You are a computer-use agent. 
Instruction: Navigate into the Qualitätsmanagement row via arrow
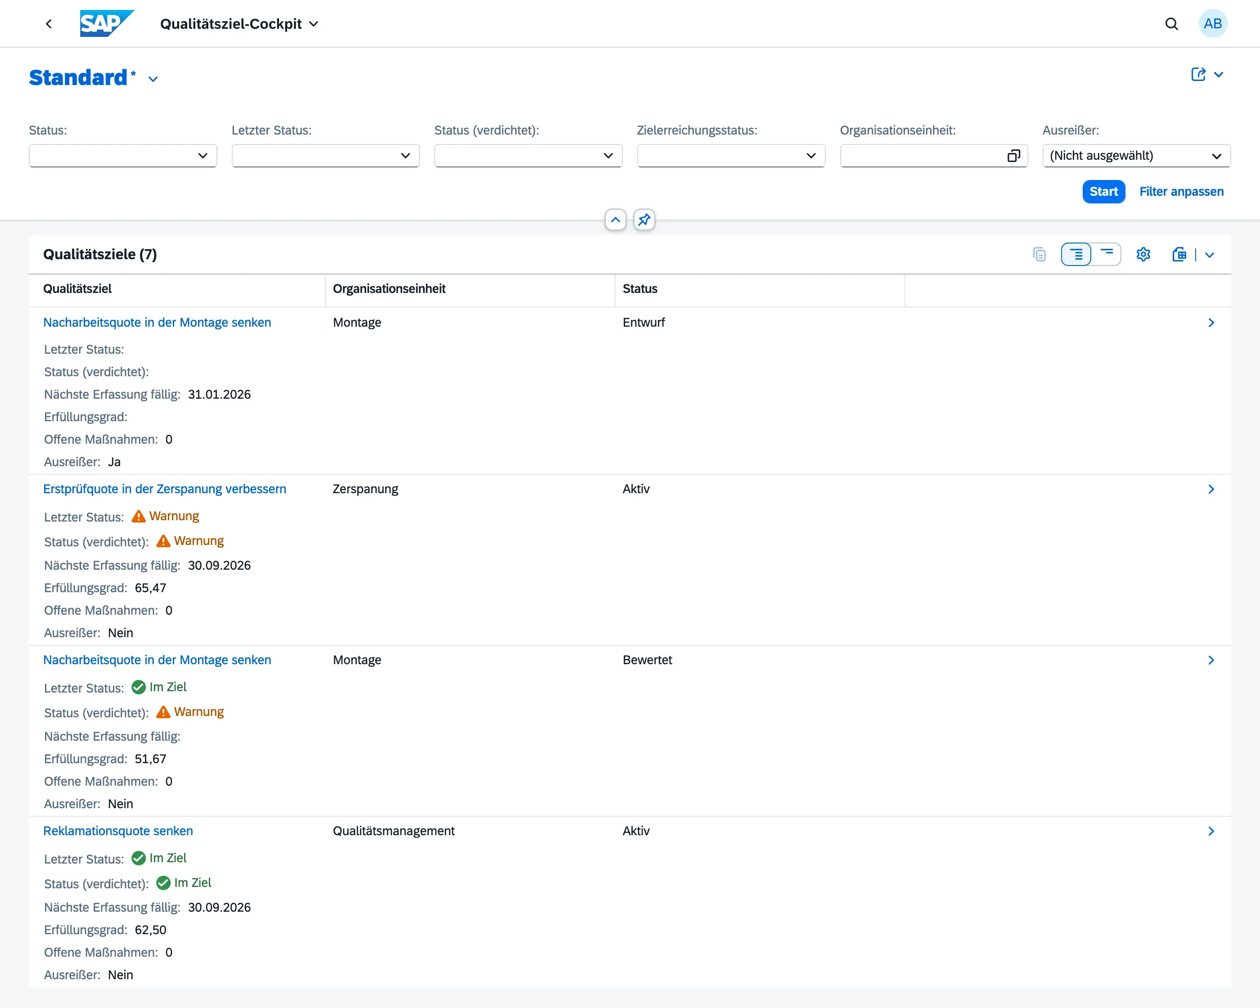pos(1211,831)
